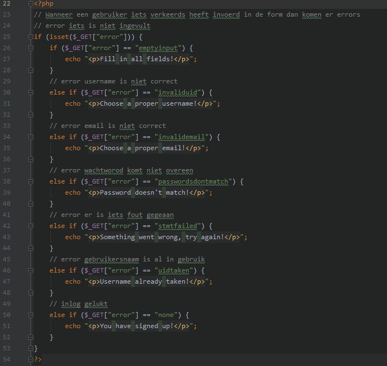This screenshot has height=366, width=387.
Task: Click the "Choose a proper email!" text
Action: pos(143,148)
